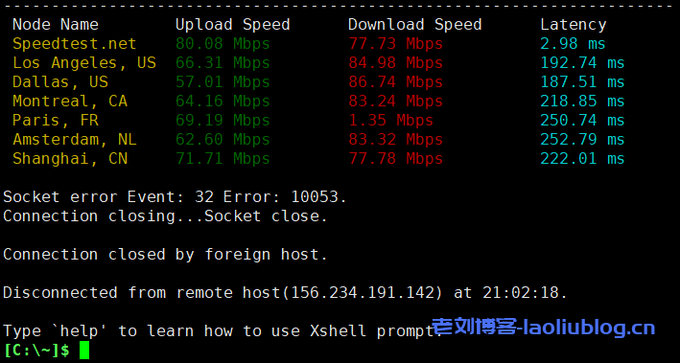Click the Latency column header
Screen dimensions: 680x363
[573, 25]
